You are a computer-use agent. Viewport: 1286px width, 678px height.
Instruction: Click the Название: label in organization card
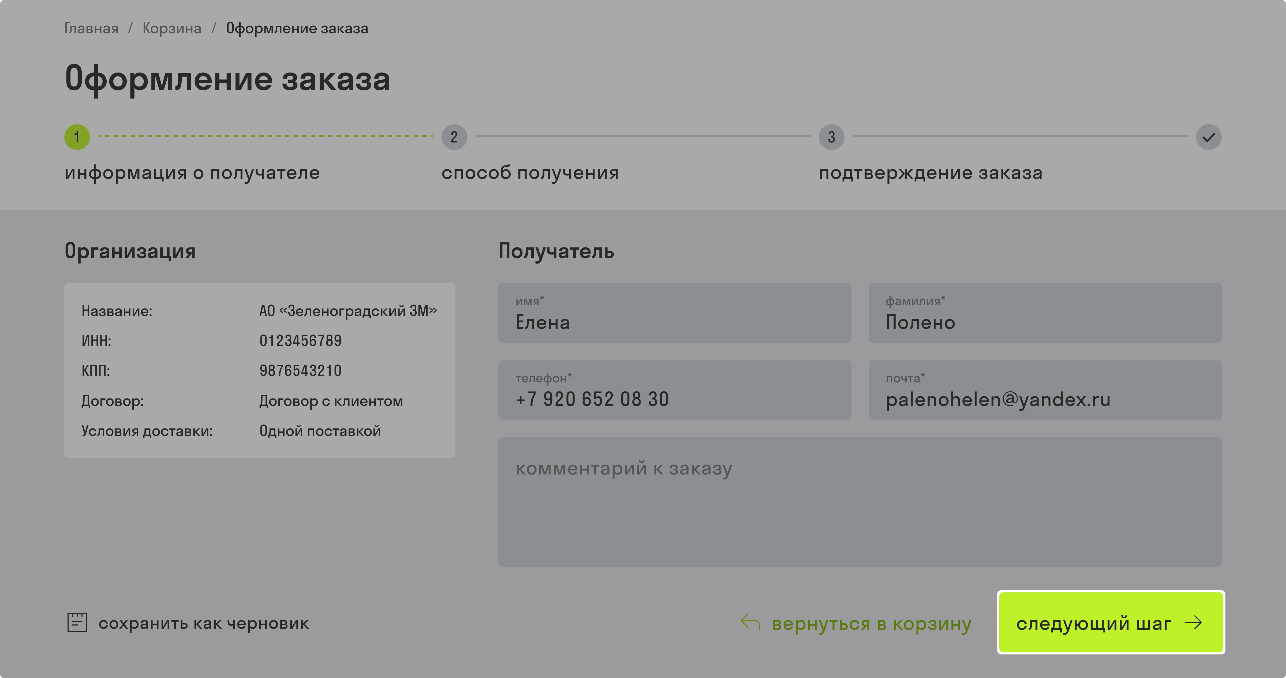coord(117,311)
